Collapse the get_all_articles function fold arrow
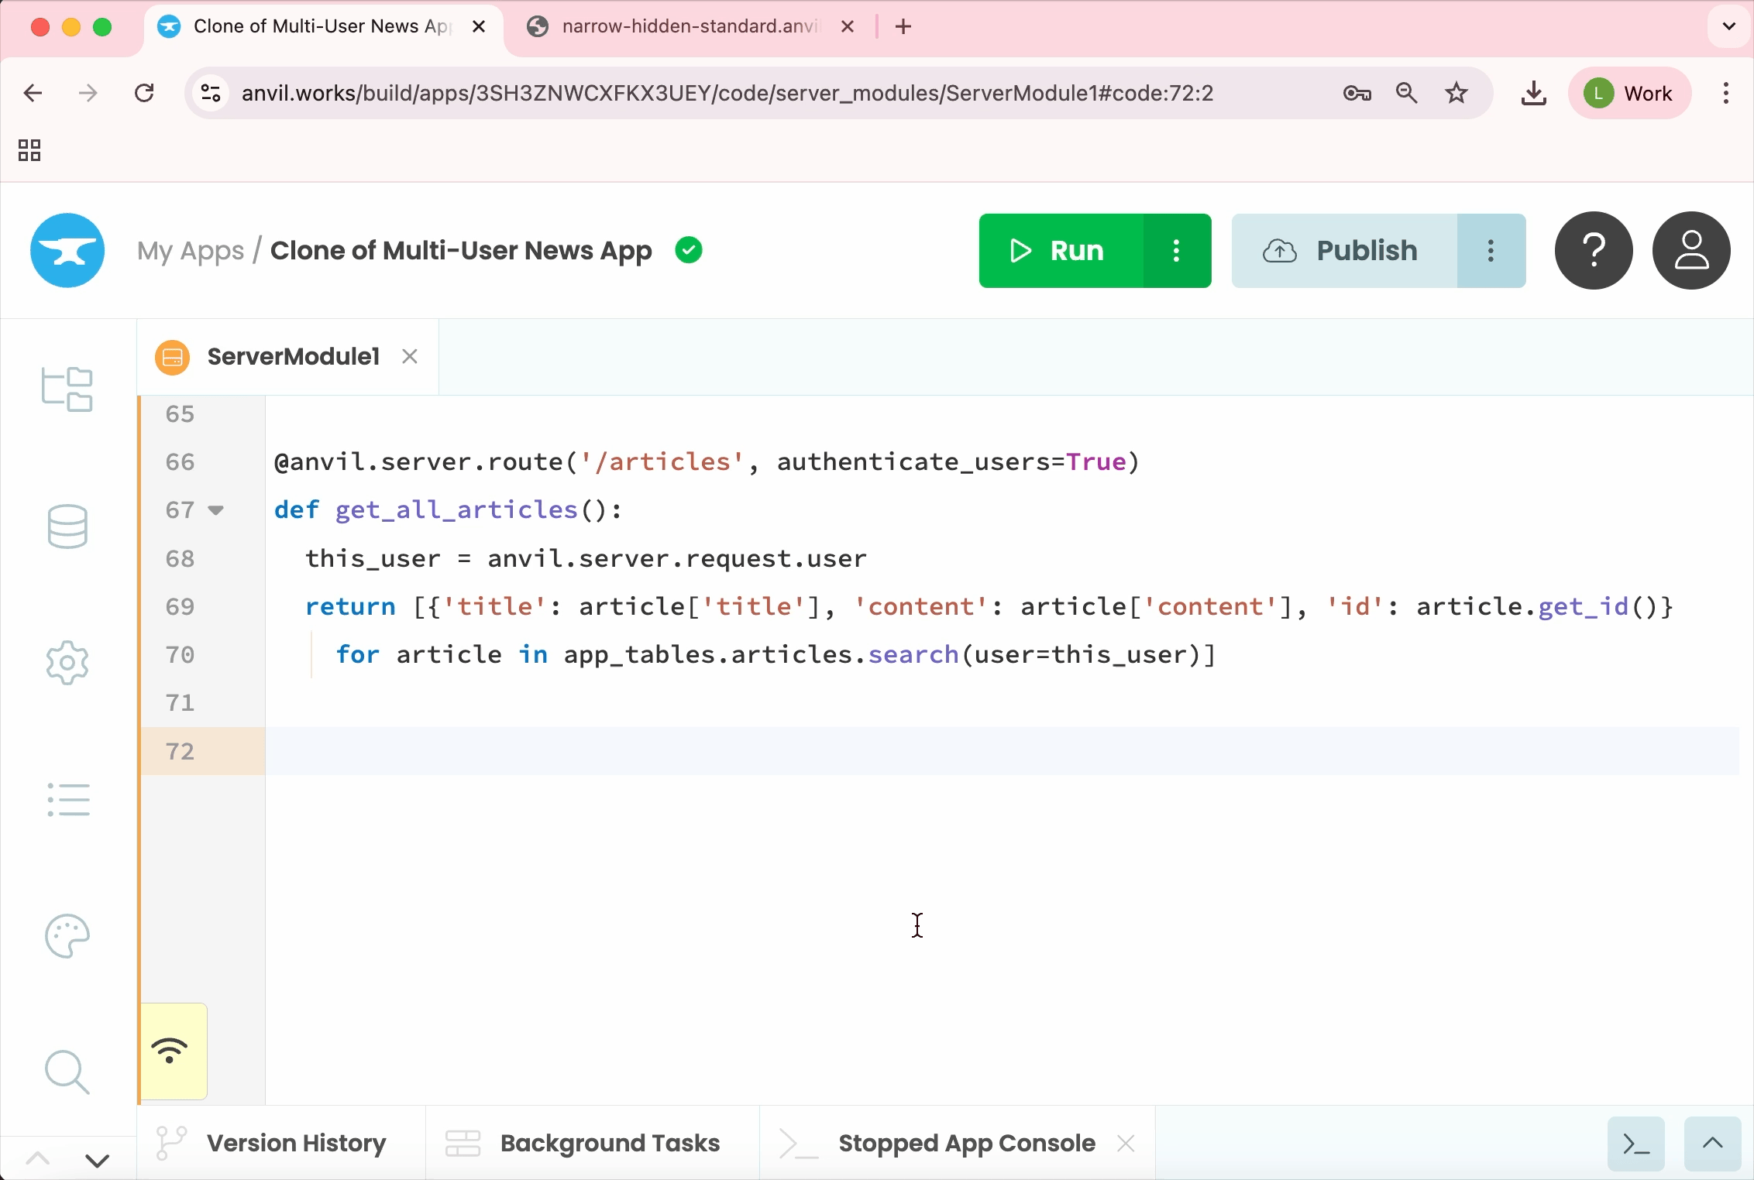The width and height of the screenshot is (1754, 1180). click(x=216, y=510)
